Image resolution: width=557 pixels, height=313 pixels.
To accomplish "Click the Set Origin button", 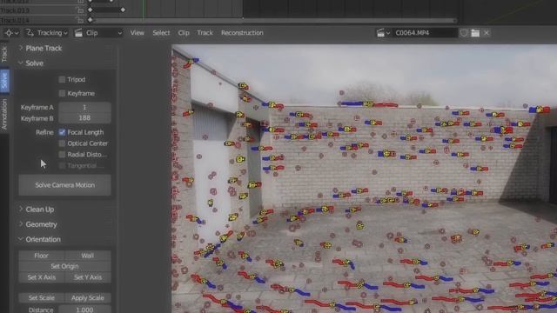I will tap(64, 266).
